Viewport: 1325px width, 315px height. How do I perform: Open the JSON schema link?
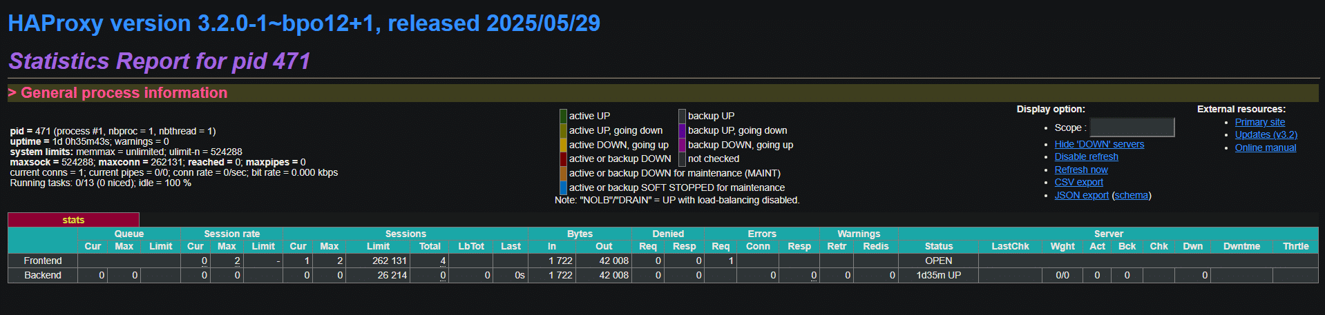point(1132,195)
